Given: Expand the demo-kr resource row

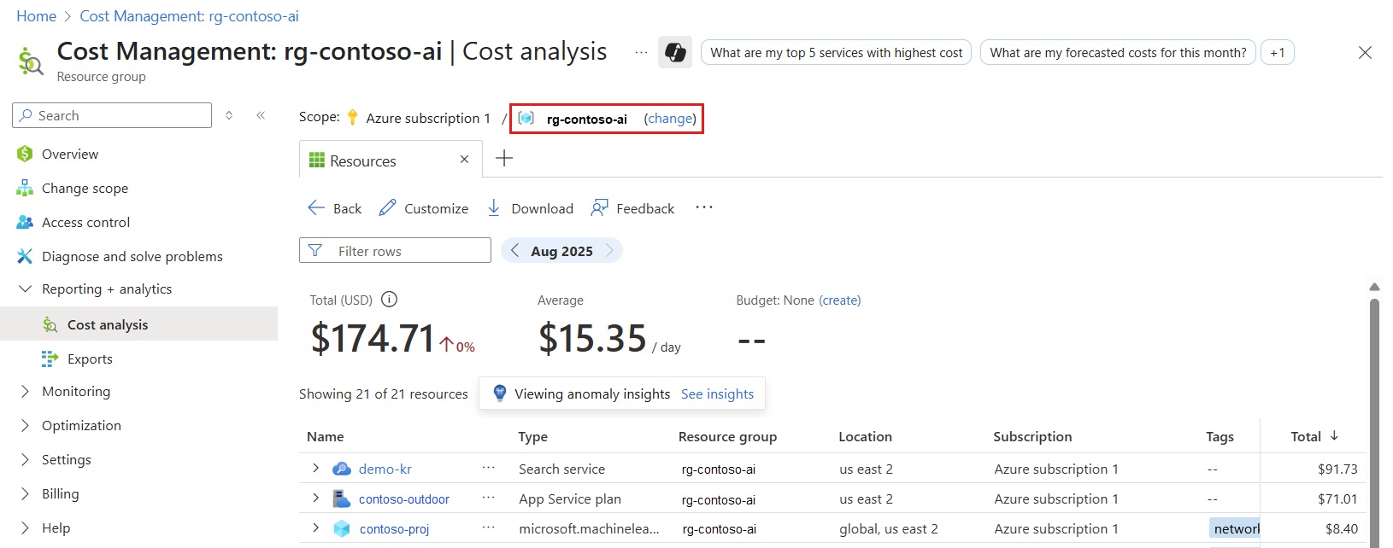Looking at the screenshot, I should coord(315,469).
